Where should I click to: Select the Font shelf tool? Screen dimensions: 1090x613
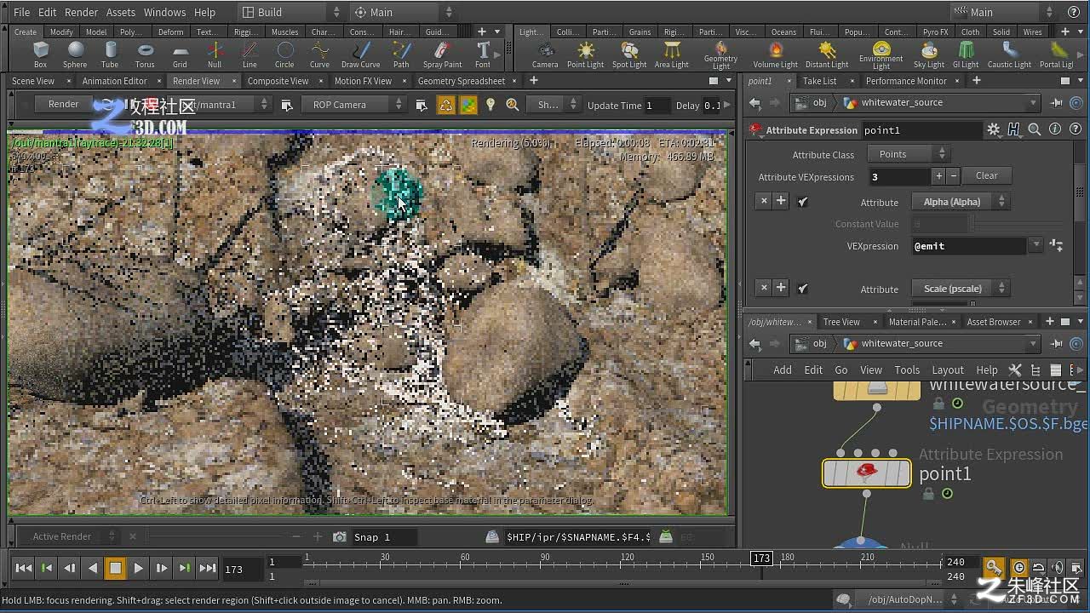[483, 54]
